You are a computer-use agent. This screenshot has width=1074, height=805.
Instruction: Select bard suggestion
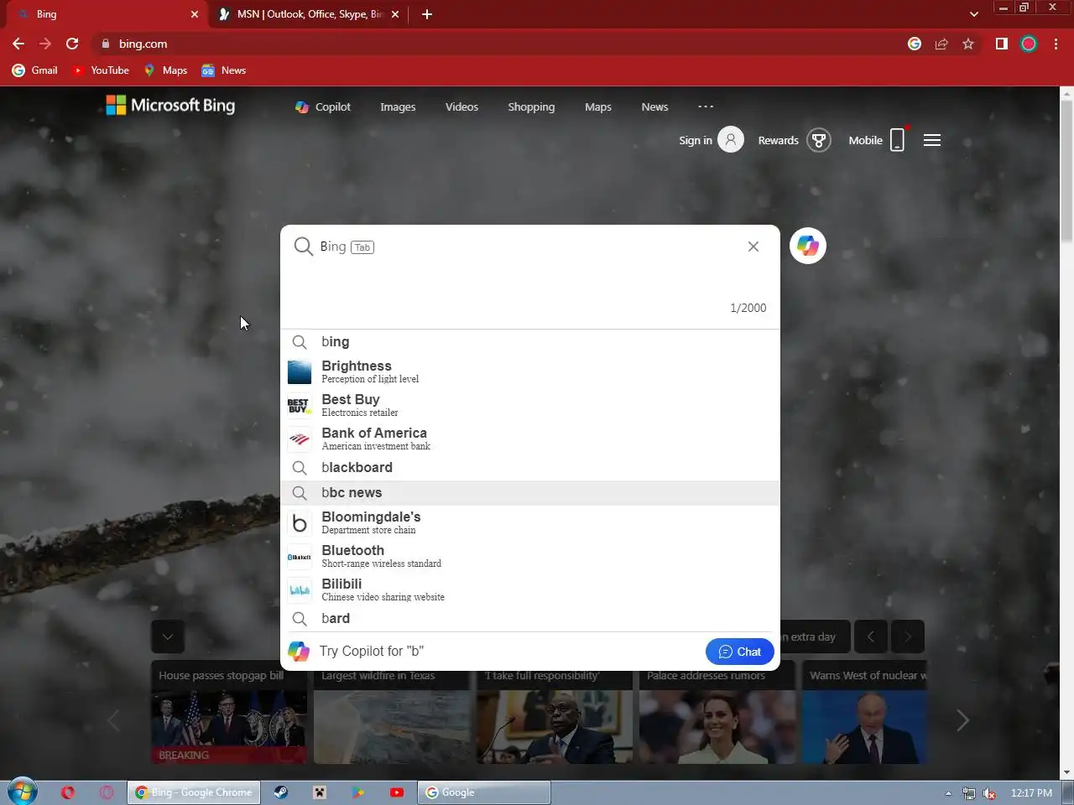530,619
